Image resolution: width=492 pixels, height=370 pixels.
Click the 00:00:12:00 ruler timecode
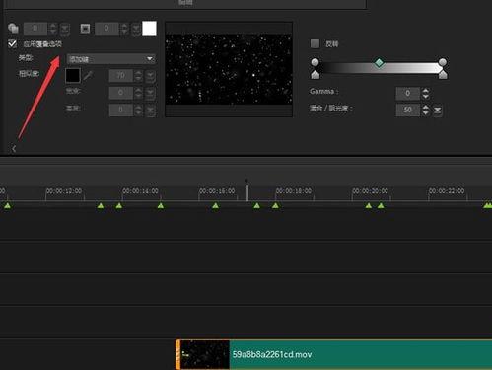tap(64, 191)
